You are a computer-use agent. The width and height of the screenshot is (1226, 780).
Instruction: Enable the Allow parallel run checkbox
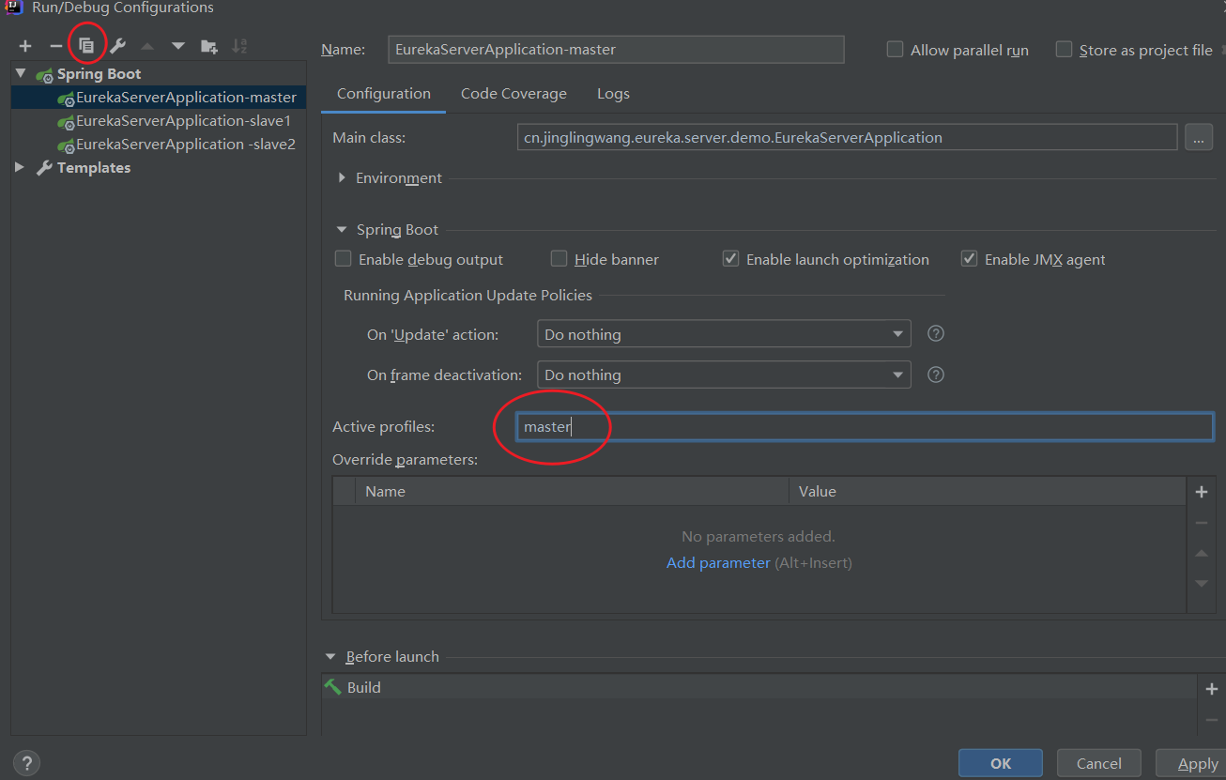[896, 50]
